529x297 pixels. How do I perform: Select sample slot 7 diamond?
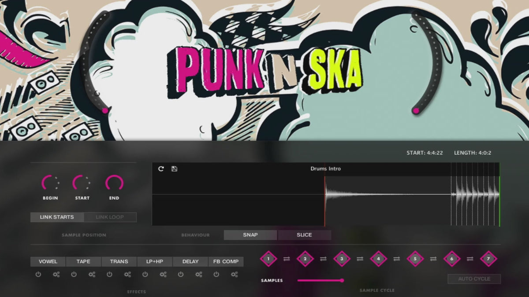click(488, 259)
